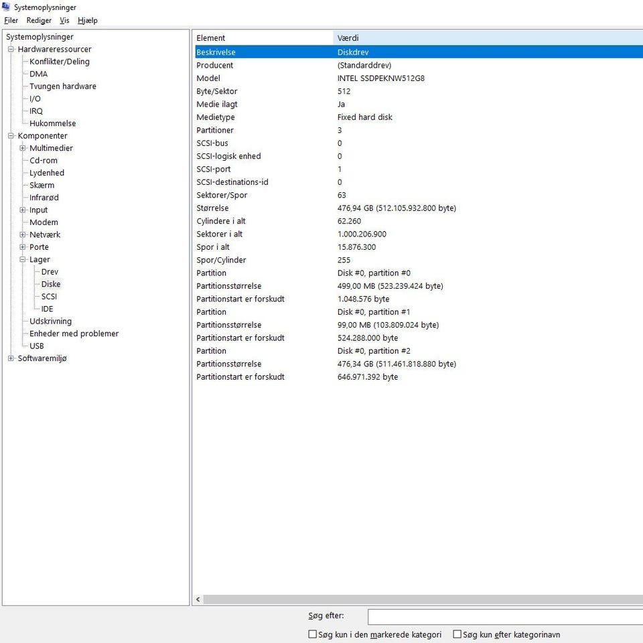Select Enheder med problemer in tree
This screenshot has width=643, height=643.
(74, 334)
